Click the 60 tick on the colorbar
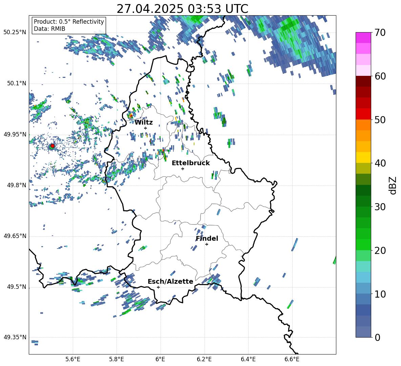401x366 pixels. [380, 76]
